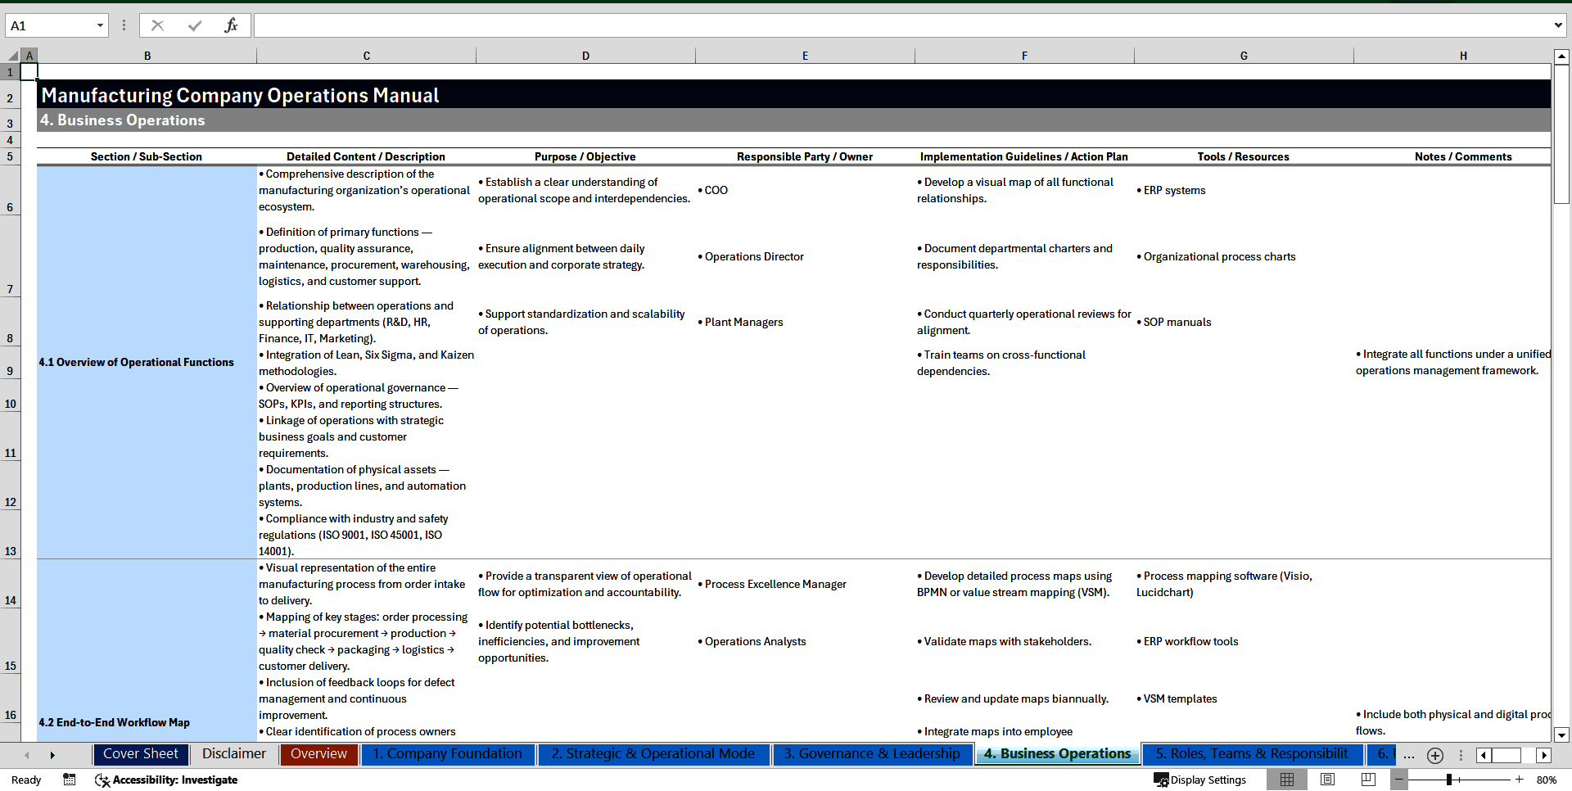Click the Enter (checkmark) icon on formula bar
This screenshot has width=1572, height=791.
[x=195, y=25]
